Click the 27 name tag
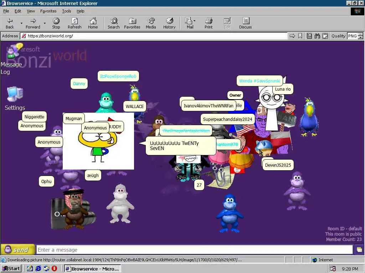Image resolution: width=365 pixels, height=273 pixels. coord(199,185)
